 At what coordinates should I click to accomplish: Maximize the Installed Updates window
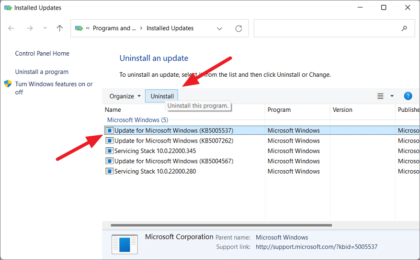(x=384, y=8)
